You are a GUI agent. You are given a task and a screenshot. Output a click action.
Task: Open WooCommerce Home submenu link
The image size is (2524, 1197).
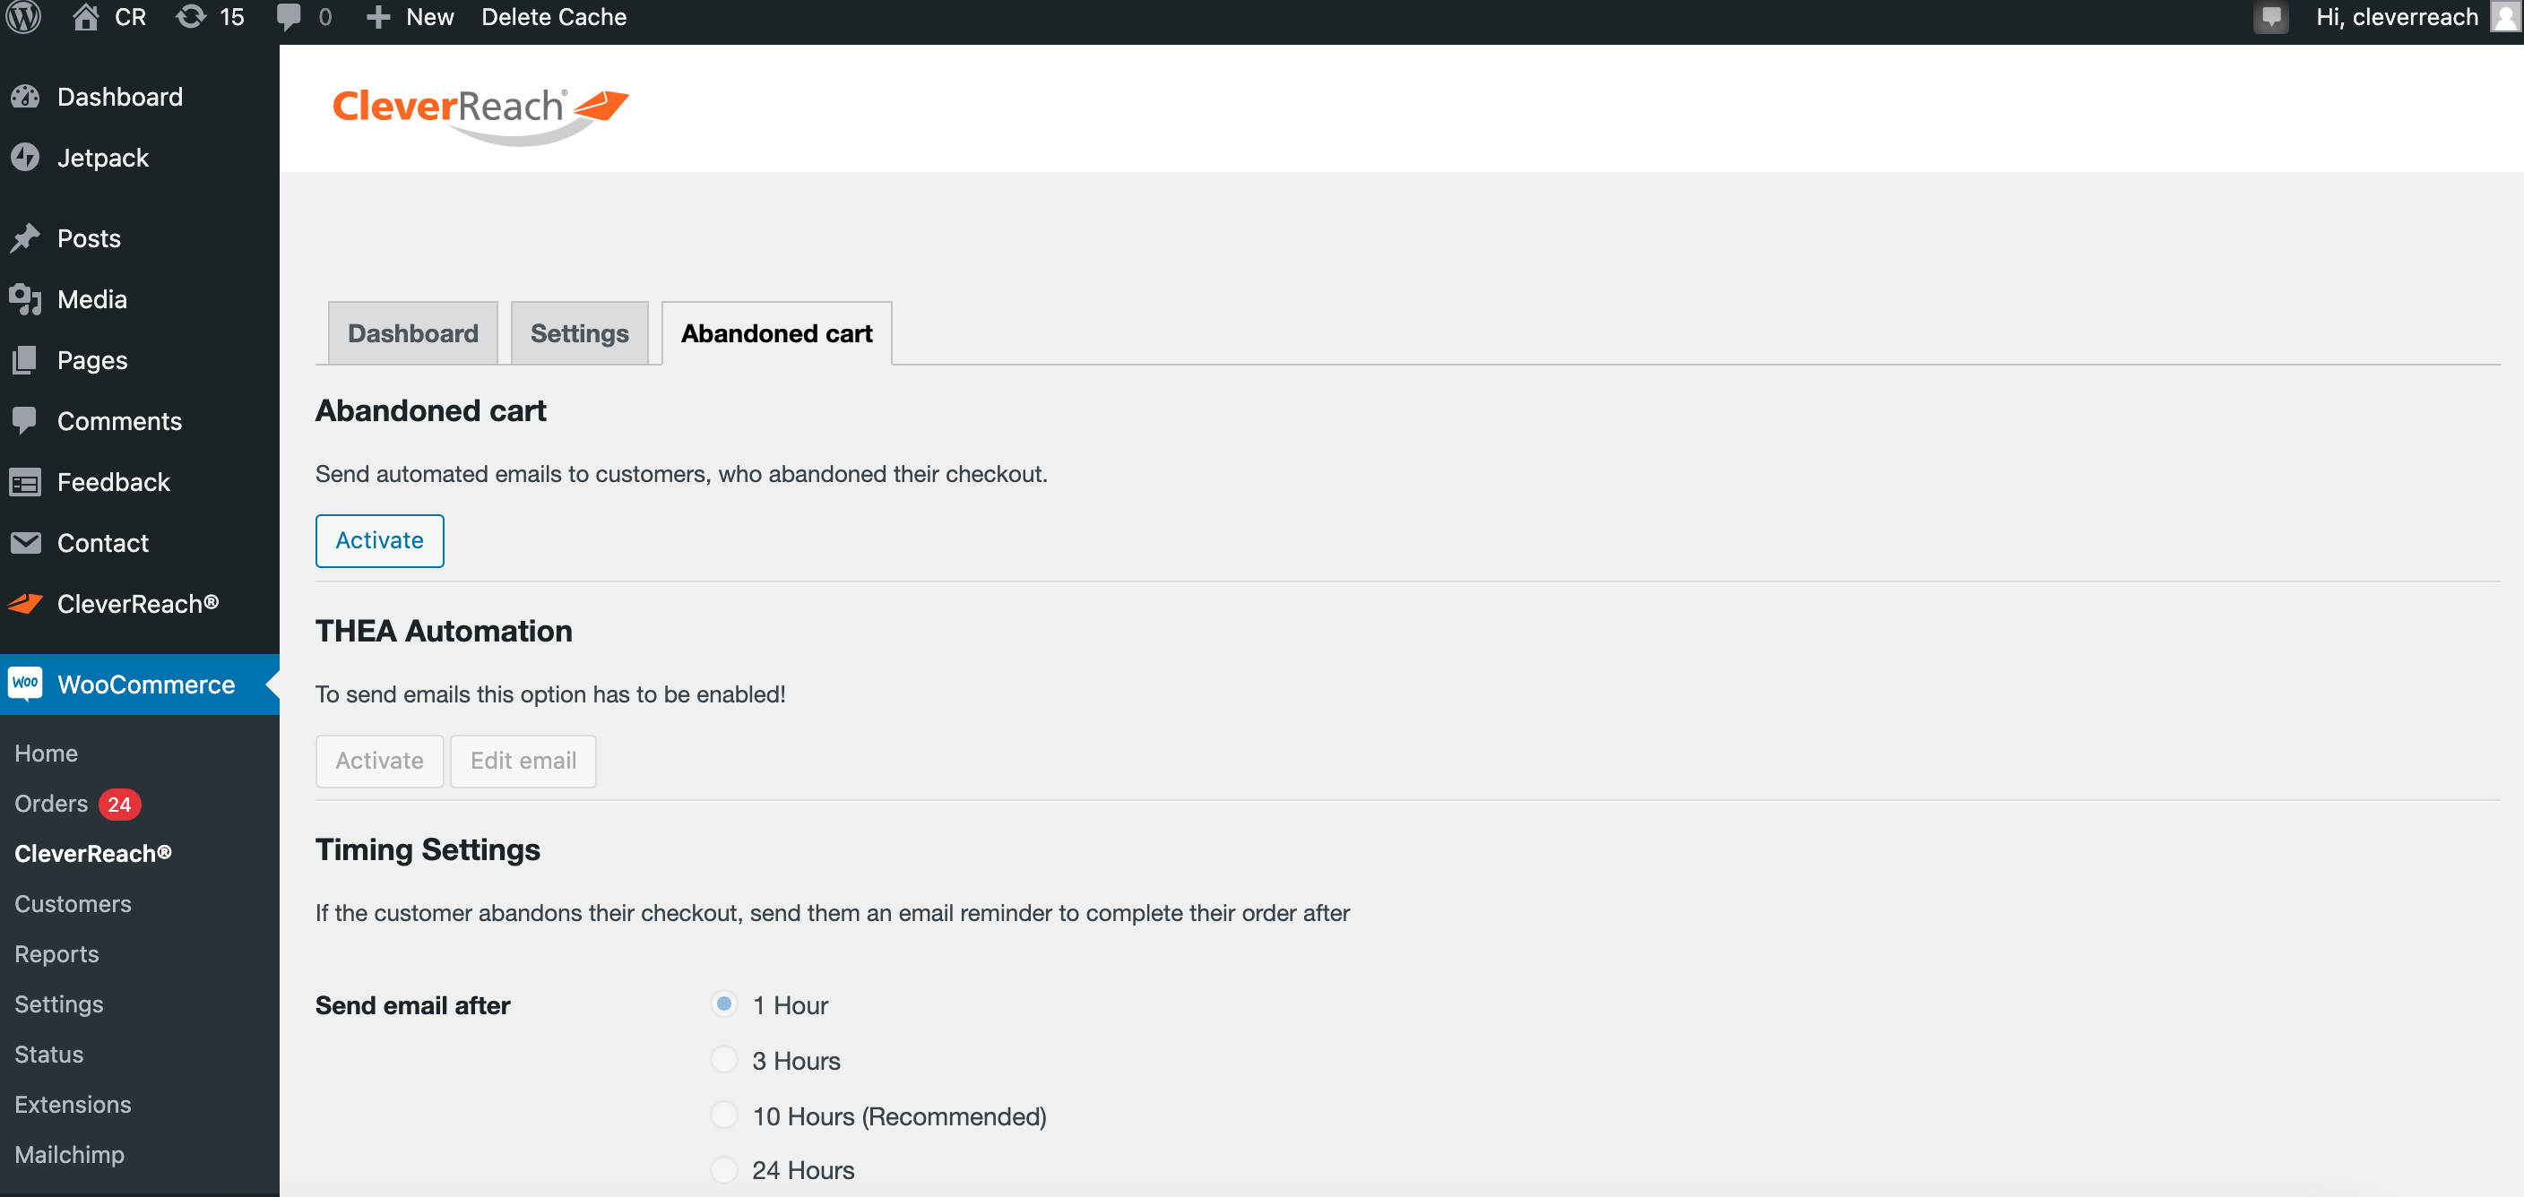(x=46, y=754)
